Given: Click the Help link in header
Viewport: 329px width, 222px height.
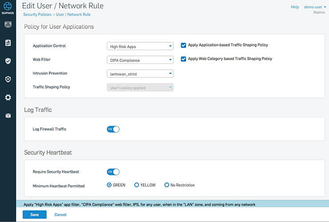Looking at the screenshot, I should pos(295,7).
